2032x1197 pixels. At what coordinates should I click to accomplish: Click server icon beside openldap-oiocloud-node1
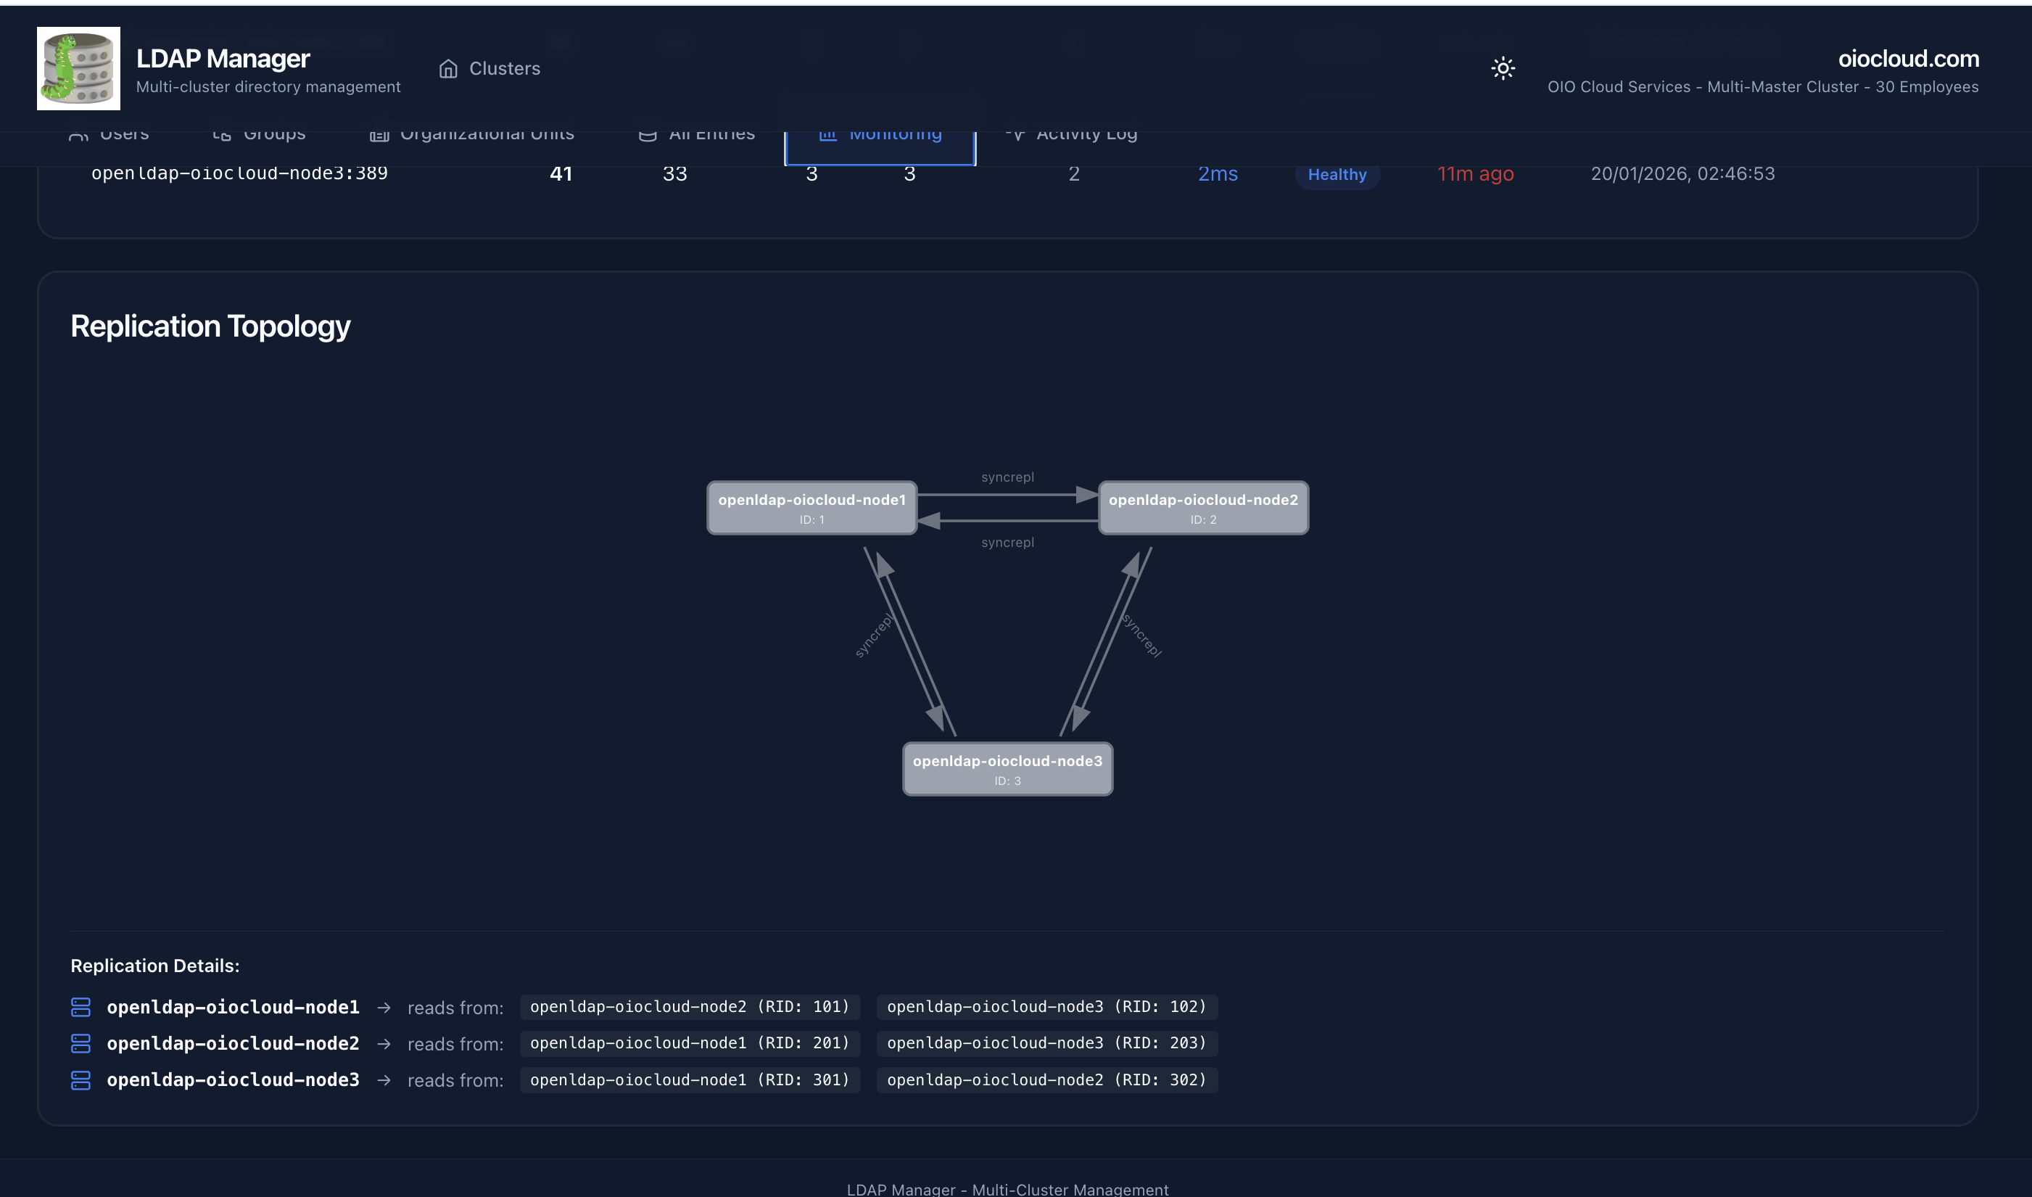(x=81, y=1008)
